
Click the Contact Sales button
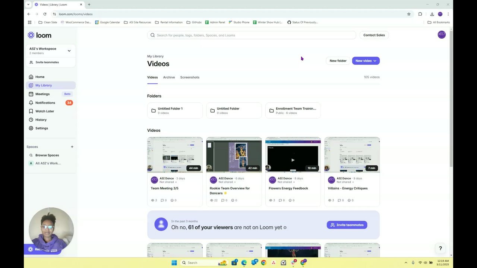tap(374, 35)
